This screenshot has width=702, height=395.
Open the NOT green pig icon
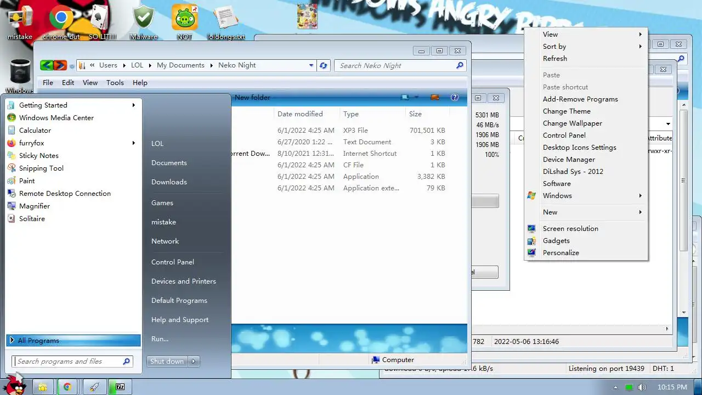(x=184, y=22)
